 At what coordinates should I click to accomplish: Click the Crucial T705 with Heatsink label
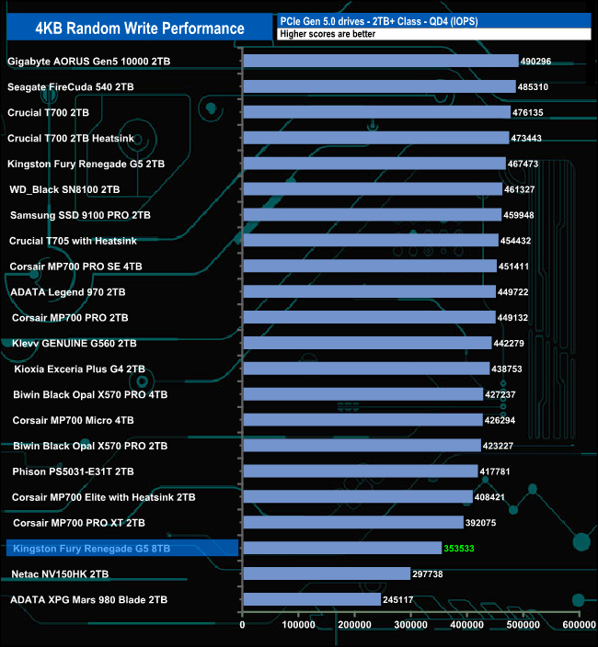tap(73, 241)
